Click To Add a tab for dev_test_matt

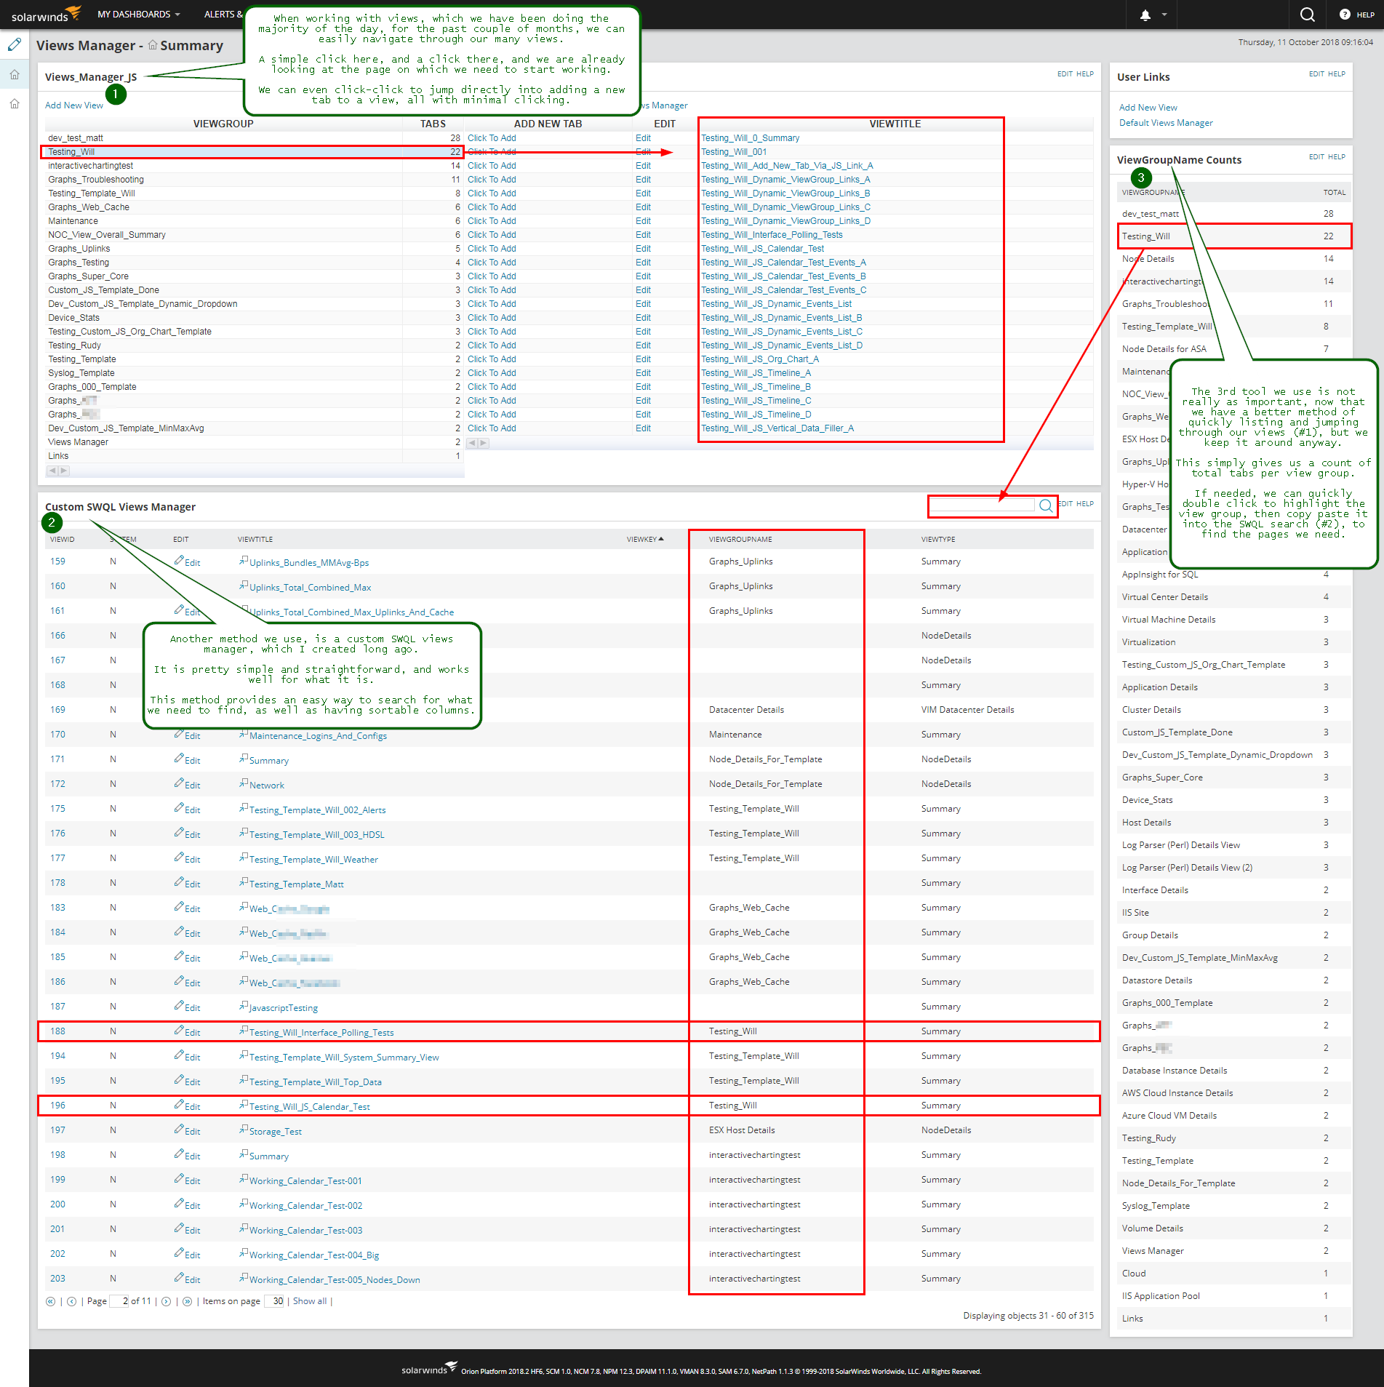(x=492, y=138)
